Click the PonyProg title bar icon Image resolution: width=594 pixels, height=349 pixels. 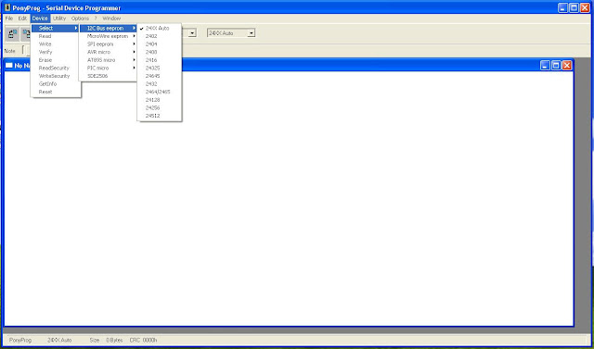pyautogui.click(x=7, y=8)
